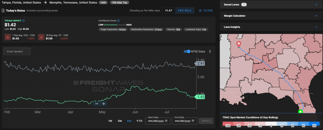323x130 pixels.
Task: Expand the Saved Lanes panel
Action: point(271,5)
